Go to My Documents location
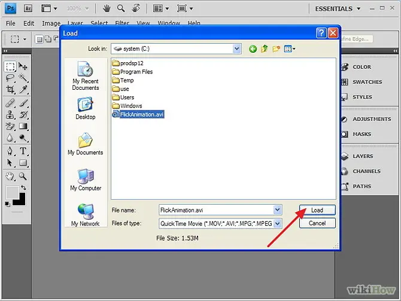The width and height of the screenshot is (401, 301). [86, 144]
